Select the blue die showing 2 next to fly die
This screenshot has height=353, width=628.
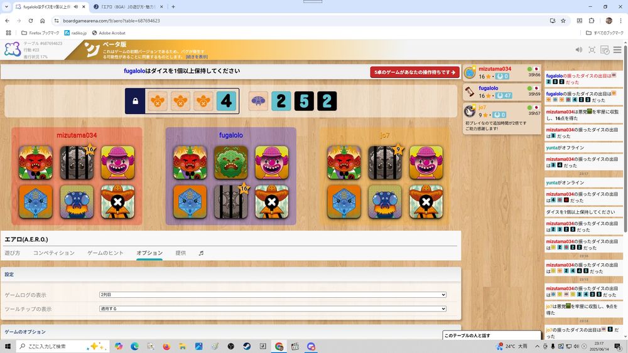coord(281,101)
